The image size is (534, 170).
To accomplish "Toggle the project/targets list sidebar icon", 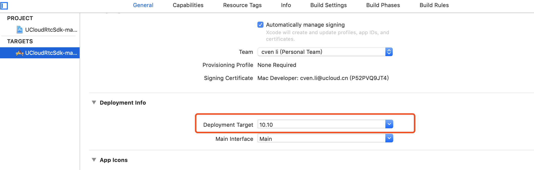I will (4, 6).
